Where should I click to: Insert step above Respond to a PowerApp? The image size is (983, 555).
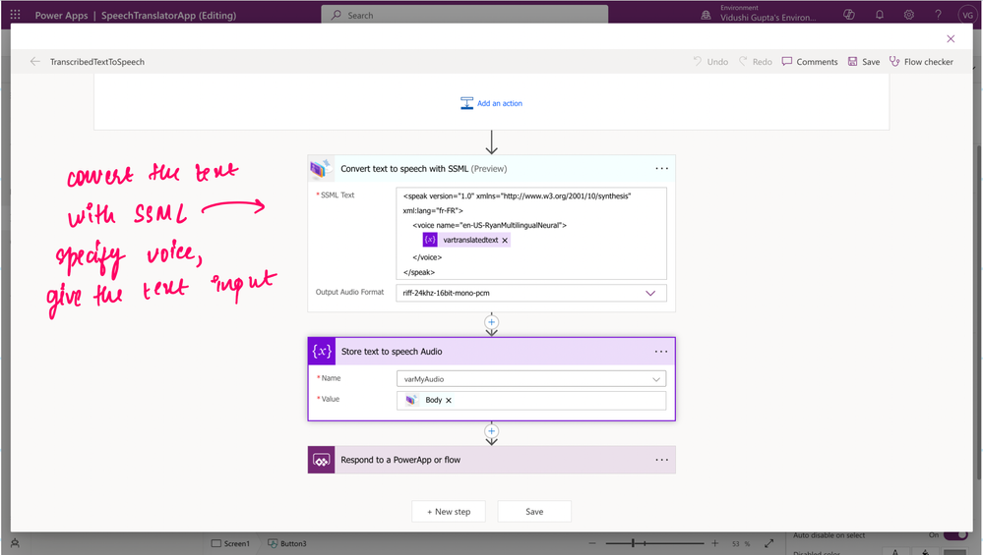click(492, 431)
